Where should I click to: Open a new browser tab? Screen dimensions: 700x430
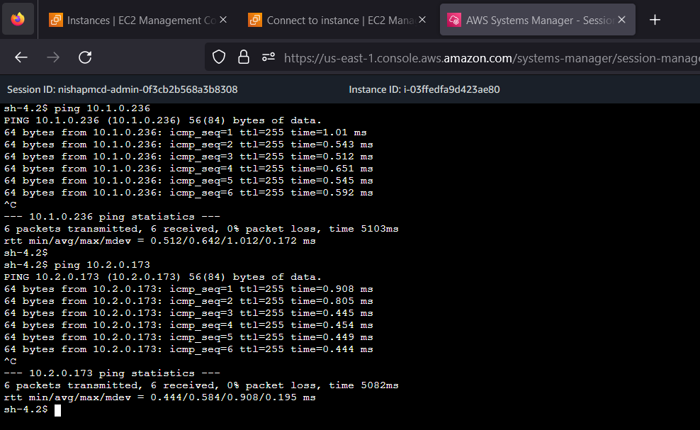[655, 20]
